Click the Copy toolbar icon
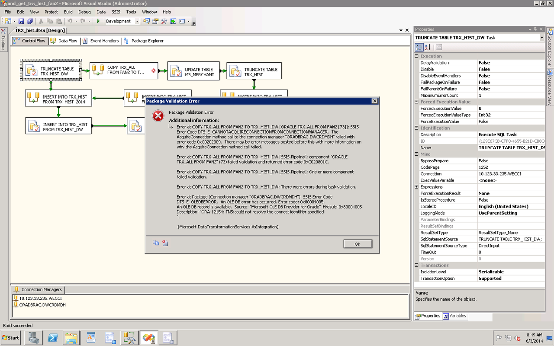554x346 pixels. [50, 21]
